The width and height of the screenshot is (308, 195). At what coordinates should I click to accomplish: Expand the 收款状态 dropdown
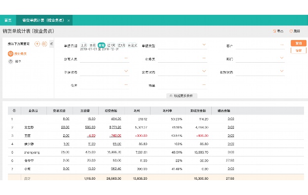282,71
